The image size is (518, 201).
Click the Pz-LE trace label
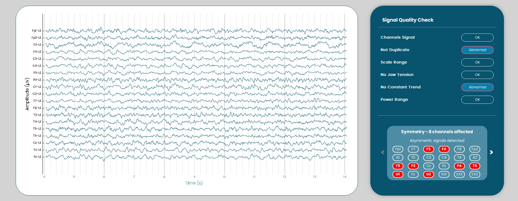38,157
